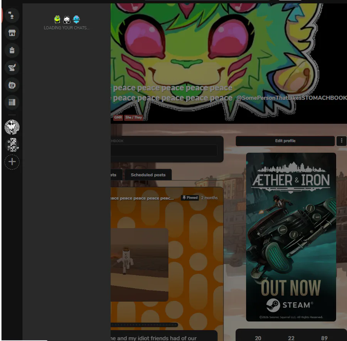Click the dotted media pager under the post image
Screen dimensions: 347x341
point(144,325)
